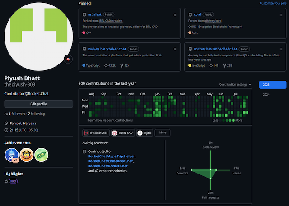Click the Pull Shark achievement badge

(12, 155)
